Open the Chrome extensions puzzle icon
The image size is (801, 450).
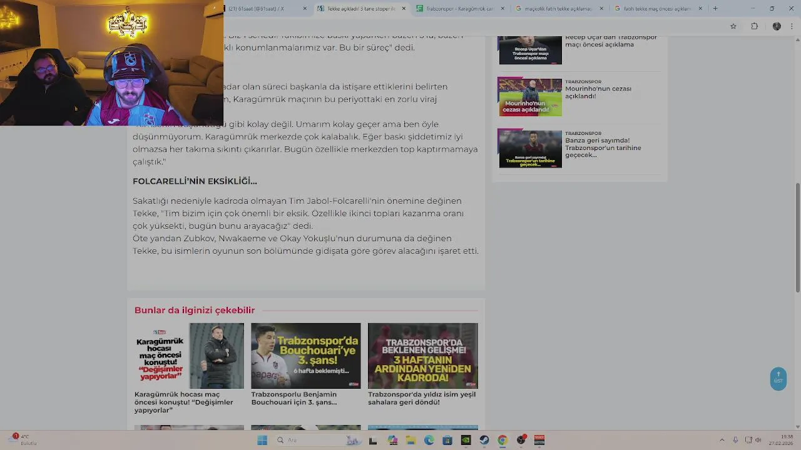[754, 26]
